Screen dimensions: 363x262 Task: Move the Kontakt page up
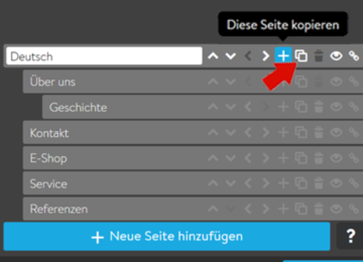point(213,133)
